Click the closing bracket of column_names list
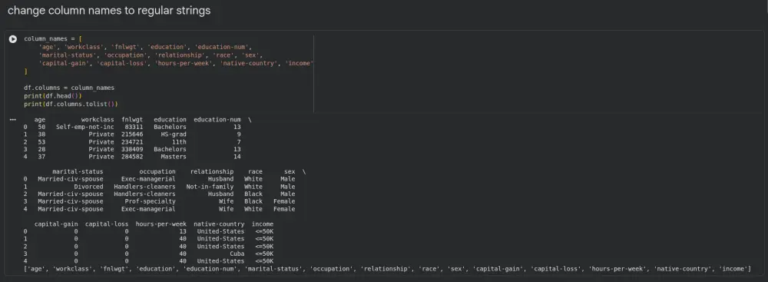 click(x=25, y=71)
